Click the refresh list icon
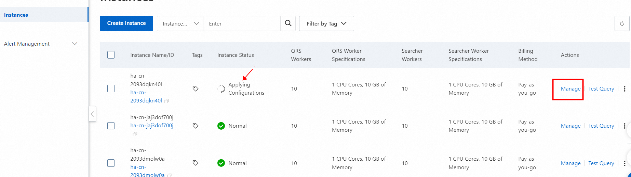The width and height of the screenshot is (631, 177). pos(622,23)
